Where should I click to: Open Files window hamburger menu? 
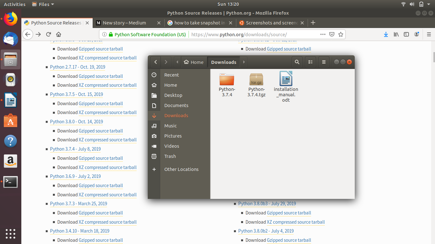[x=324, y=62]
